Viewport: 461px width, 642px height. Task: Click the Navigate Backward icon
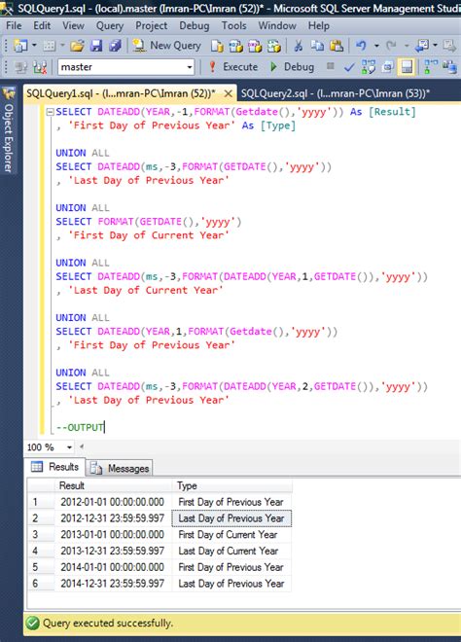coord(422,46)
